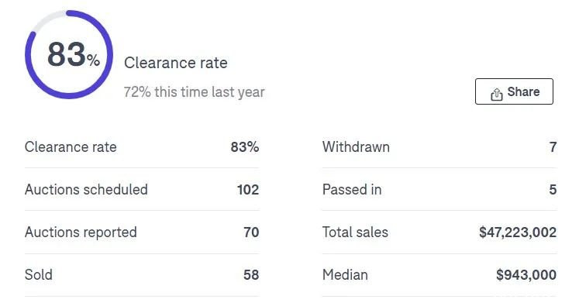
Task: Click the 83% circular progress ring
Action: (x=69, y=54)
